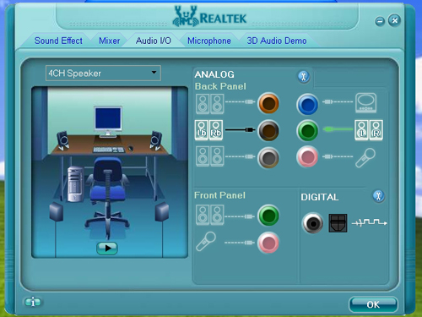422x317 pixels.
Task: Switch to the Sound Effect tab
Action: [58, 41]
